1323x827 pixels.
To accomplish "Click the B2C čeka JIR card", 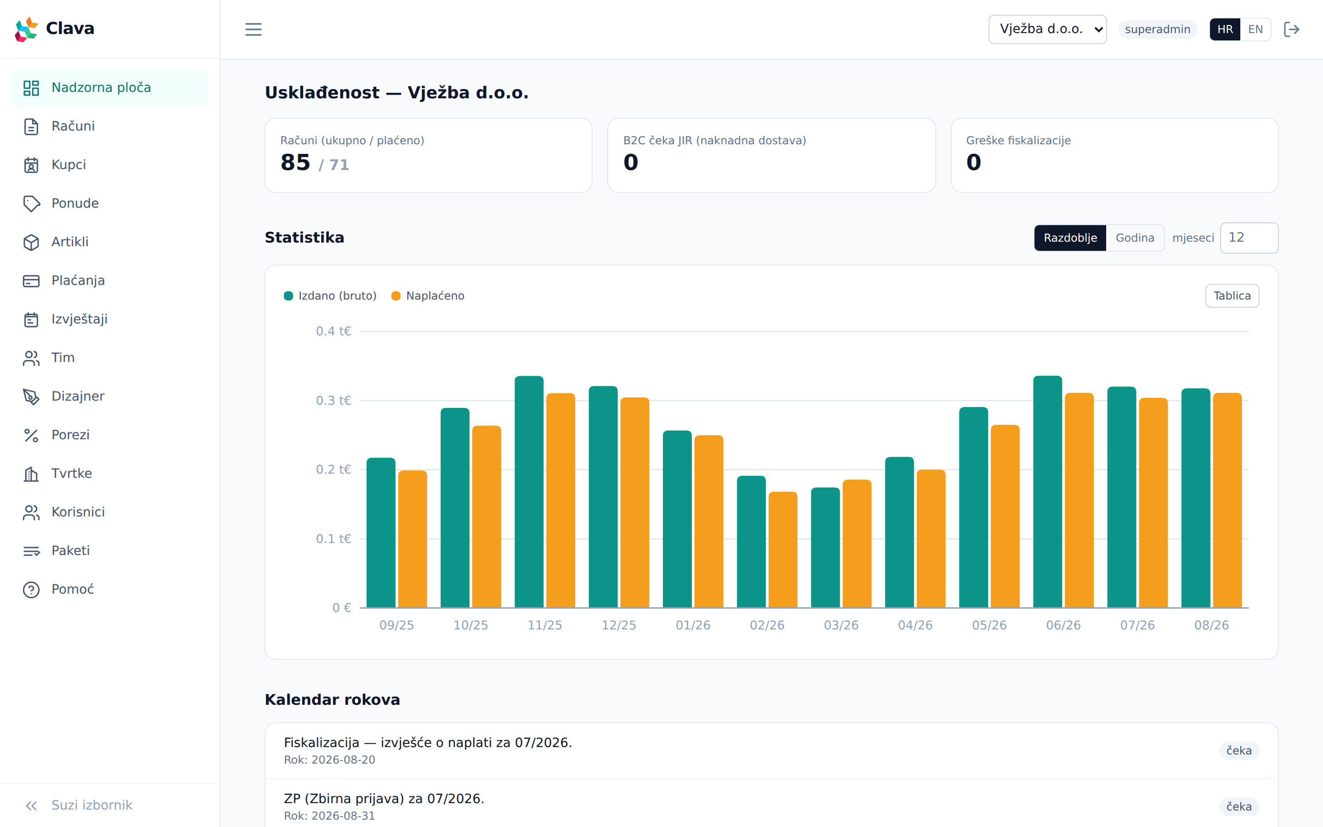I will tap(771, 155).
